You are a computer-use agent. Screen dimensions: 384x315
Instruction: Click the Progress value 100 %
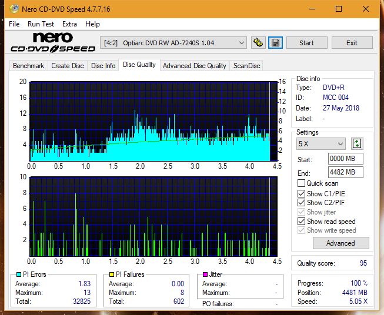359,283
